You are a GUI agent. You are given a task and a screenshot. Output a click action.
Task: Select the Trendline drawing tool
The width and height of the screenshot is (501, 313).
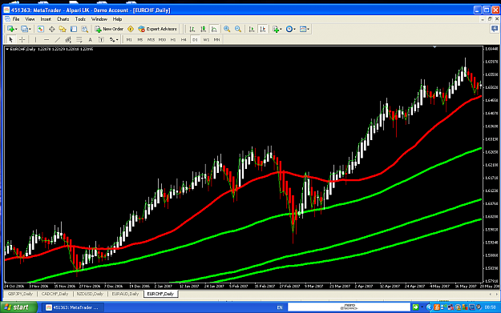point(57,39)
